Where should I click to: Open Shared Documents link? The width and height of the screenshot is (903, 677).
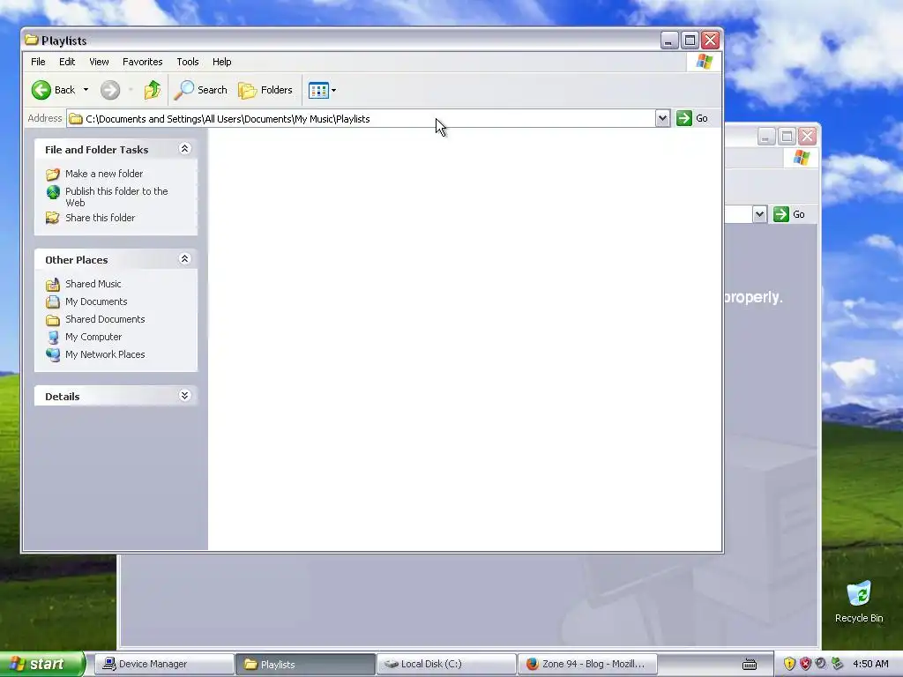tap(105, 319)
